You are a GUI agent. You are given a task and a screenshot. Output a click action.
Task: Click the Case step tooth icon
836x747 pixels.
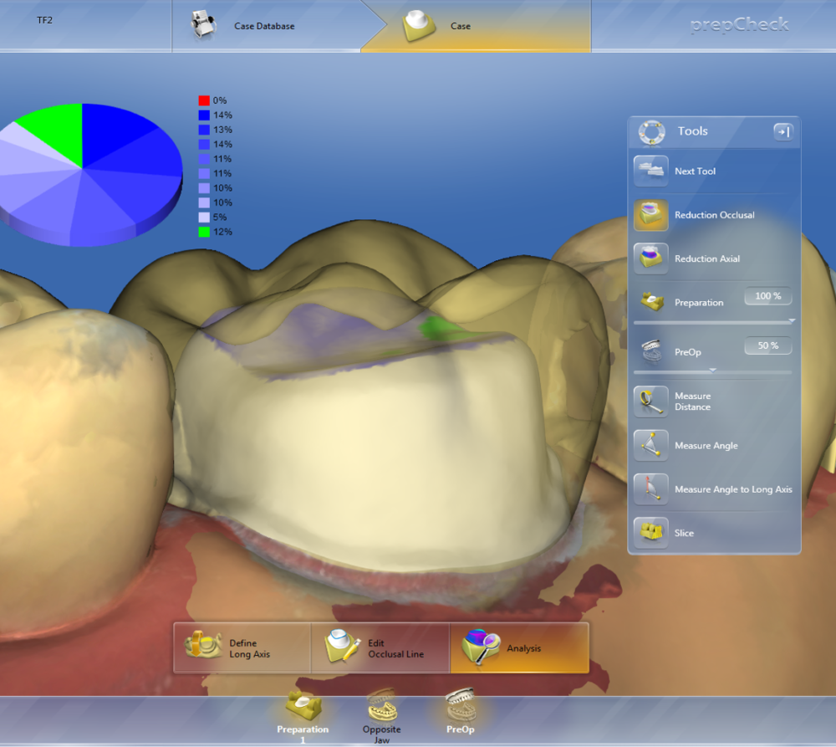pos(419,26)
